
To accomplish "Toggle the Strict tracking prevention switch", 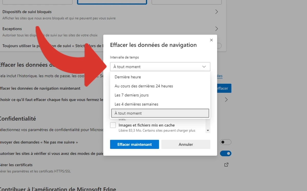I will click(219, 46).
